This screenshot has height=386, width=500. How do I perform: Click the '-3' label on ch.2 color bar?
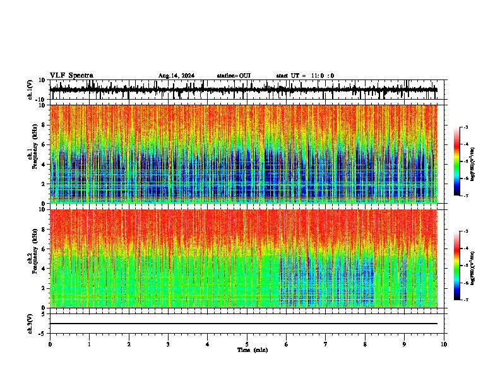point(465,231)
